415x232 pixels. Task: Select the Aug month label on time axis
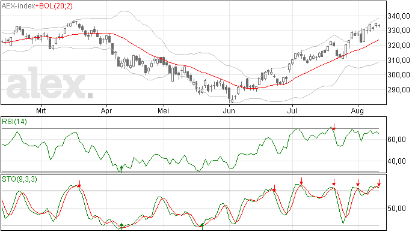[358, 110]
